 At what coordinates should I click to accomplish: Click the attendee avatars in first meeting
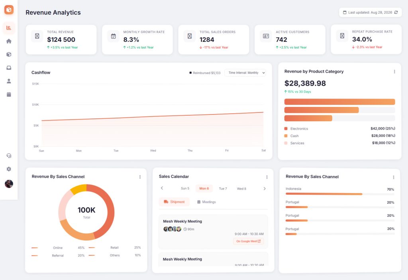tap(172, 229)
